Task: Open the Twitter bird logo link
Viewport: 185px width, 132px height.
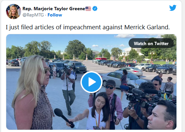Action: pos(173,8)
